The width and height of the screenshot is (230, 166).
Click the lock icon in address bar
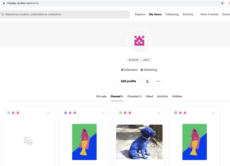[x=4, y=3]
